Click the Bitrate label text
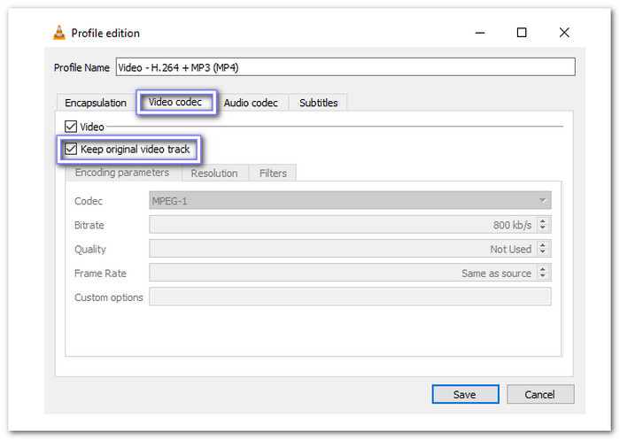The width and height of the screenshot is (620, 440). (x=89, y=225)
